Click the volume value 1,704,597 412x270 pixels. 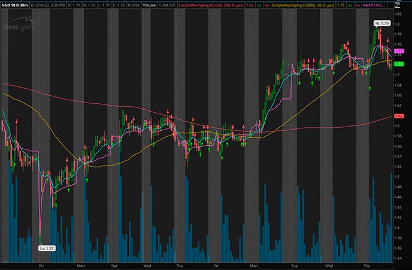[x=167, y=5]
